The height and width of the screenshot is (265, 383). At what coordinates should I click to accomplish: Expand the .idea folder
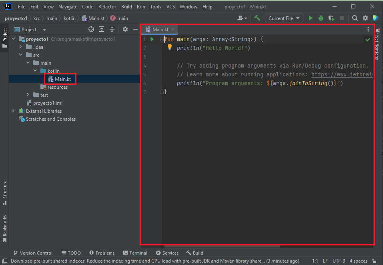click(20, 47)
